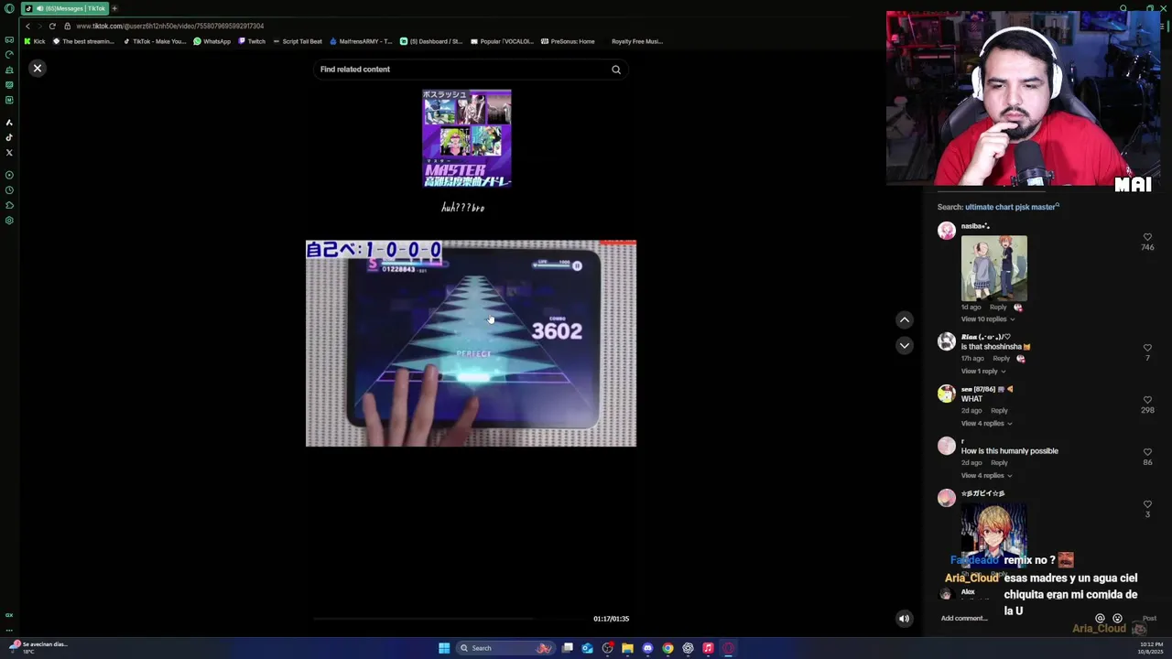Image resolution: width=1172 pixels, height=659 pixels.
Task: Open the Royalty Free Music bookmark
Action: click(636, 41)
